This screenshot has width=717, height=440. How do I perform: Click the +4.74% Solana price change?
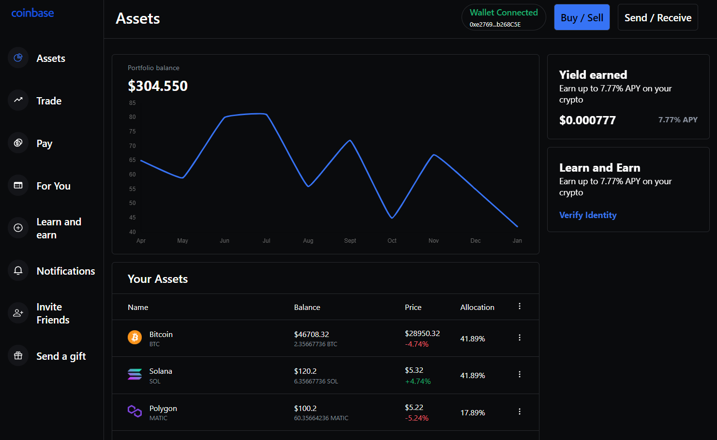click(x=418, y=381)
